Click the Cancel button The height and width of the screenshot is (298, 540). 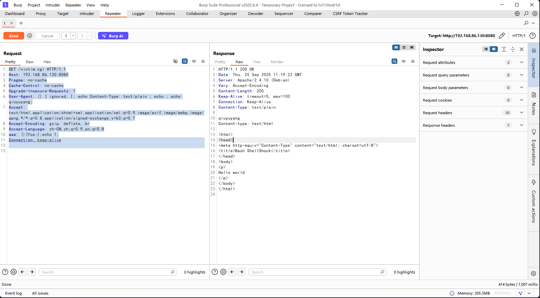[47, 36]
